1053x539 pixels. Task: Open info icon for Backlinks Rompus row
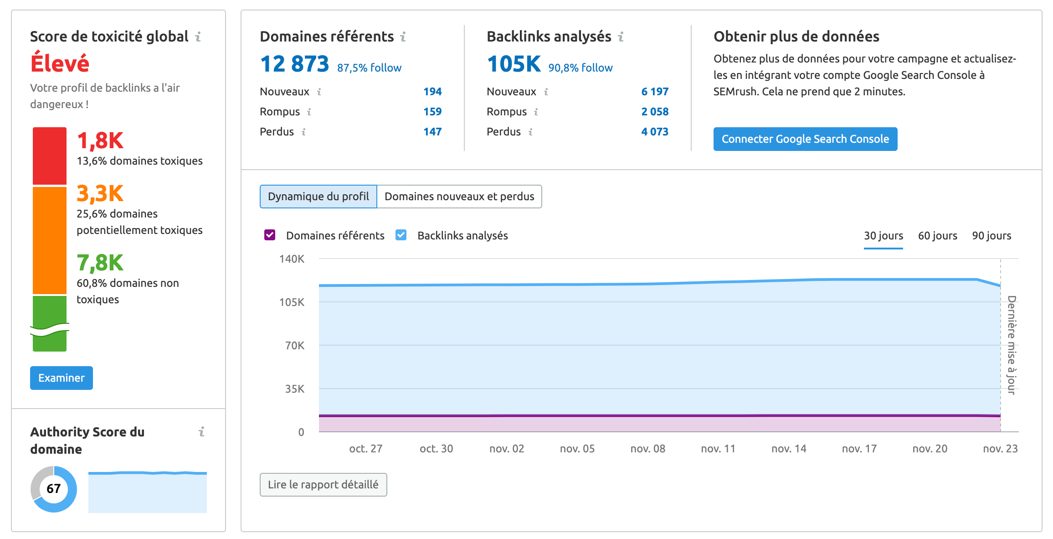536,112
